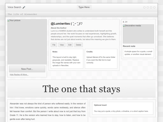This screenshot has width=163, height=122.
Task: Click the '8. 31' date label
Action: 125,22
